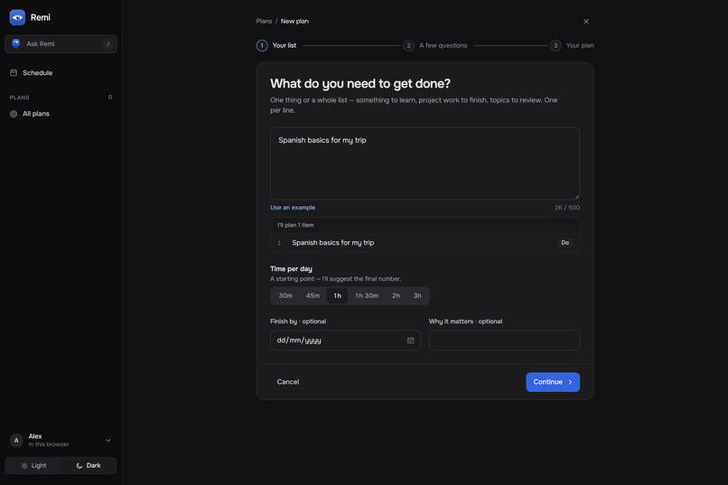Screen dimensions: 728x485
Task: Click Use an example link
Action: tap(293, 208)
